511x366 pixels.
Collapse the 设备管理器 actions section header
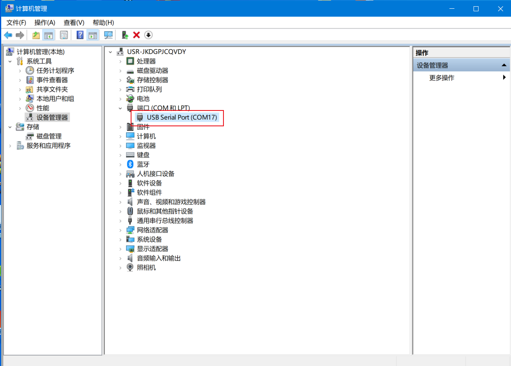(504, 65)
